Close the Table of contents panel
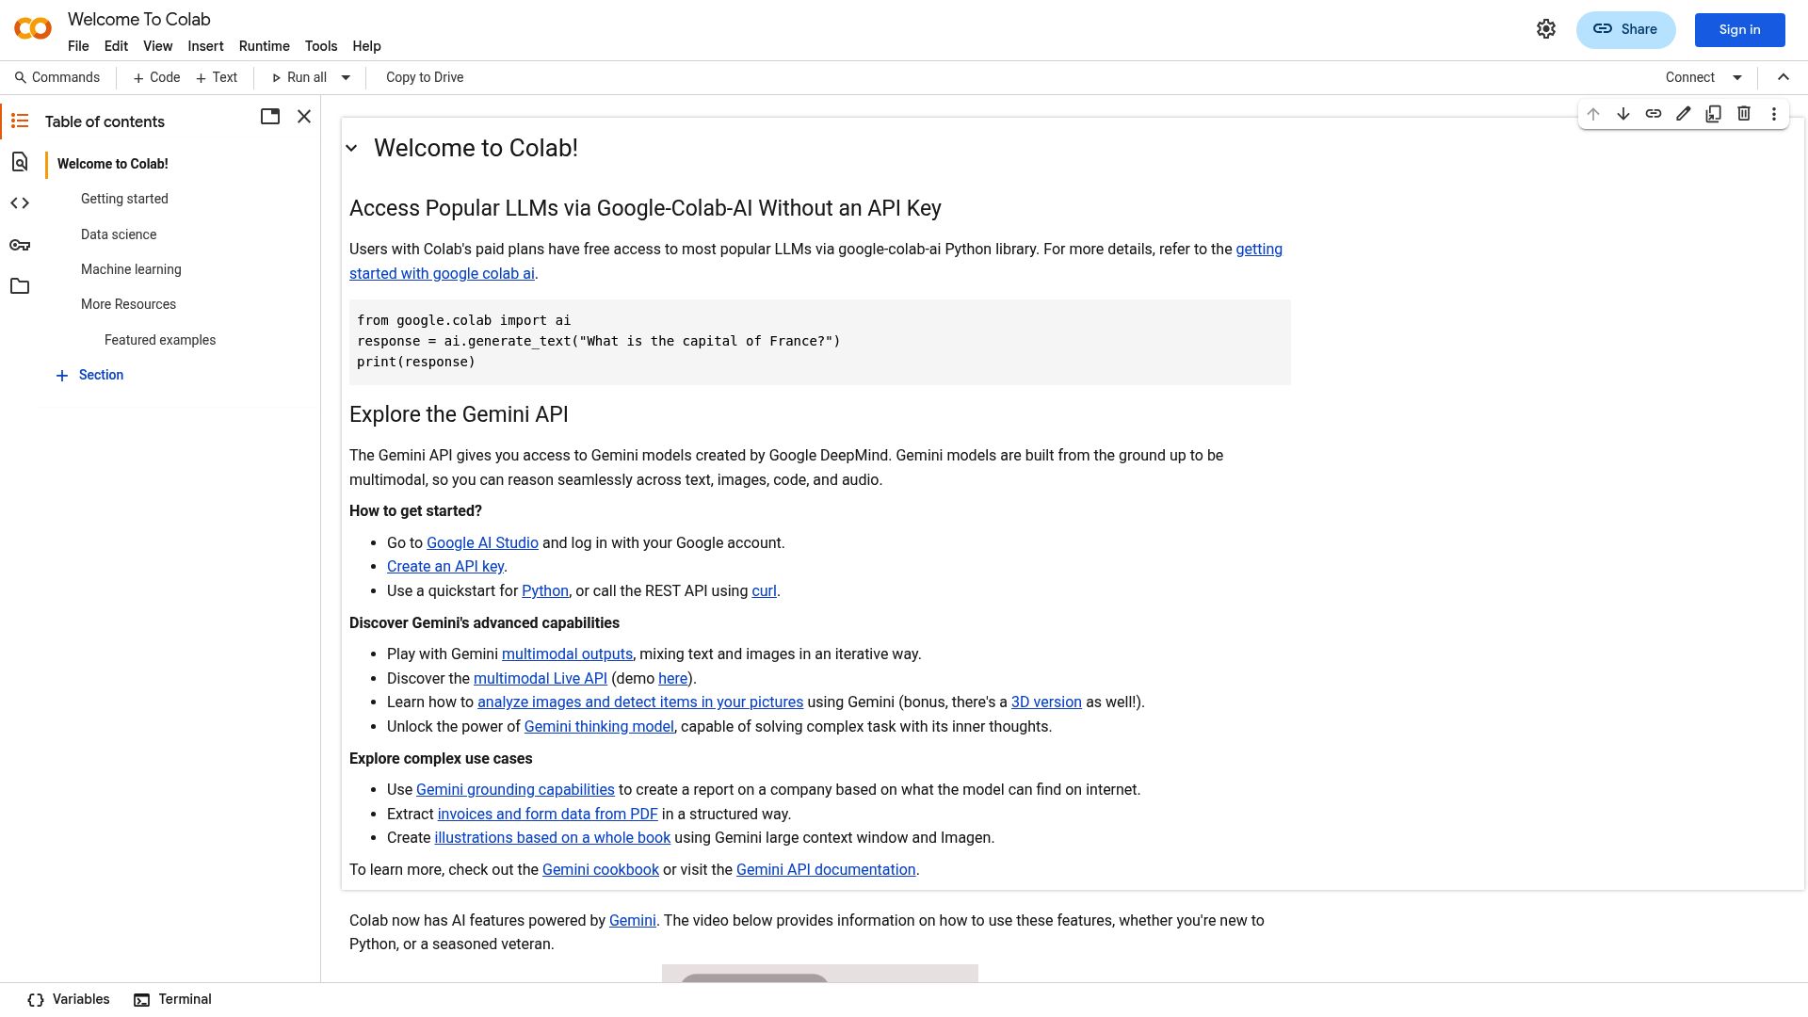 tap(304, 117)
